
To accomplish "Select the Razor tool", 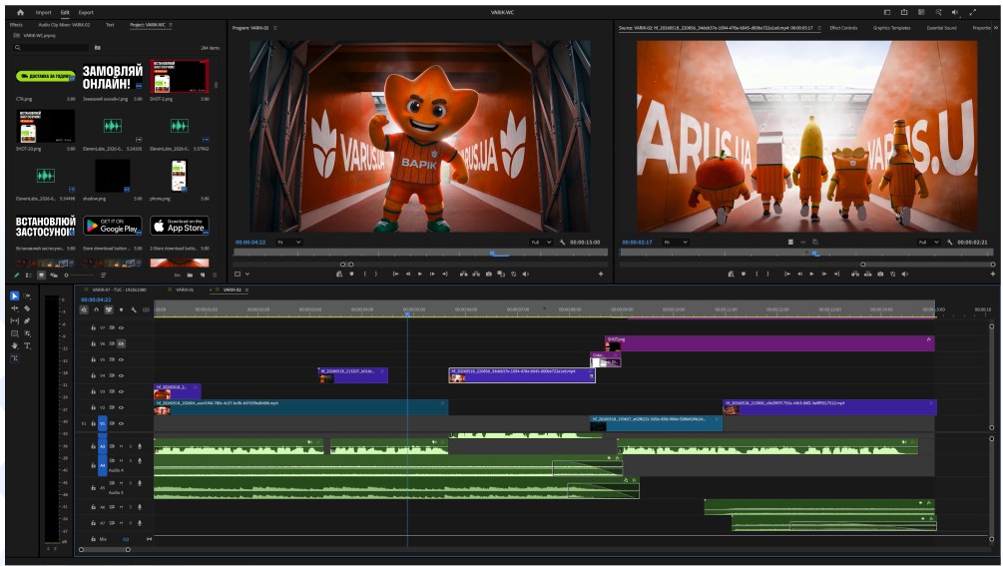I will [x=27, y=308].
